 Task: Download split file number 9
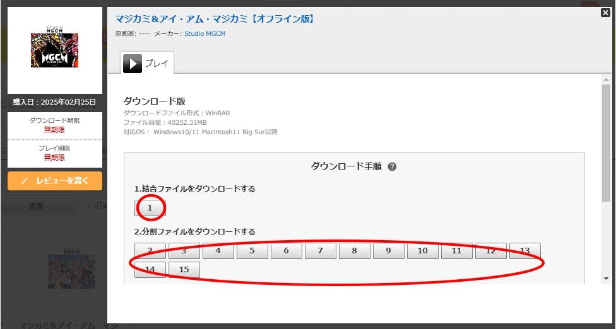pyautogui.click(x=389, y=251)
